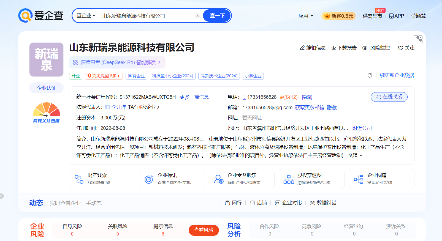Image resolution: width=442 pixels, height=241 pixels.
Task: Click phone number 17331656528
Action: (262, 97)
